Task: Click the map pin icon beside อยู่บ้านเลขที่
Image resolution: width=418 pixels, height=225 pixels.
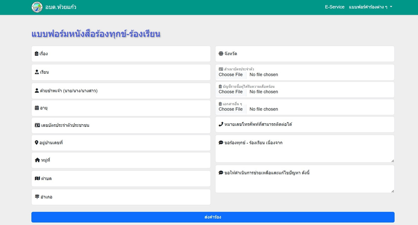Action: click(x=36, y=142)
